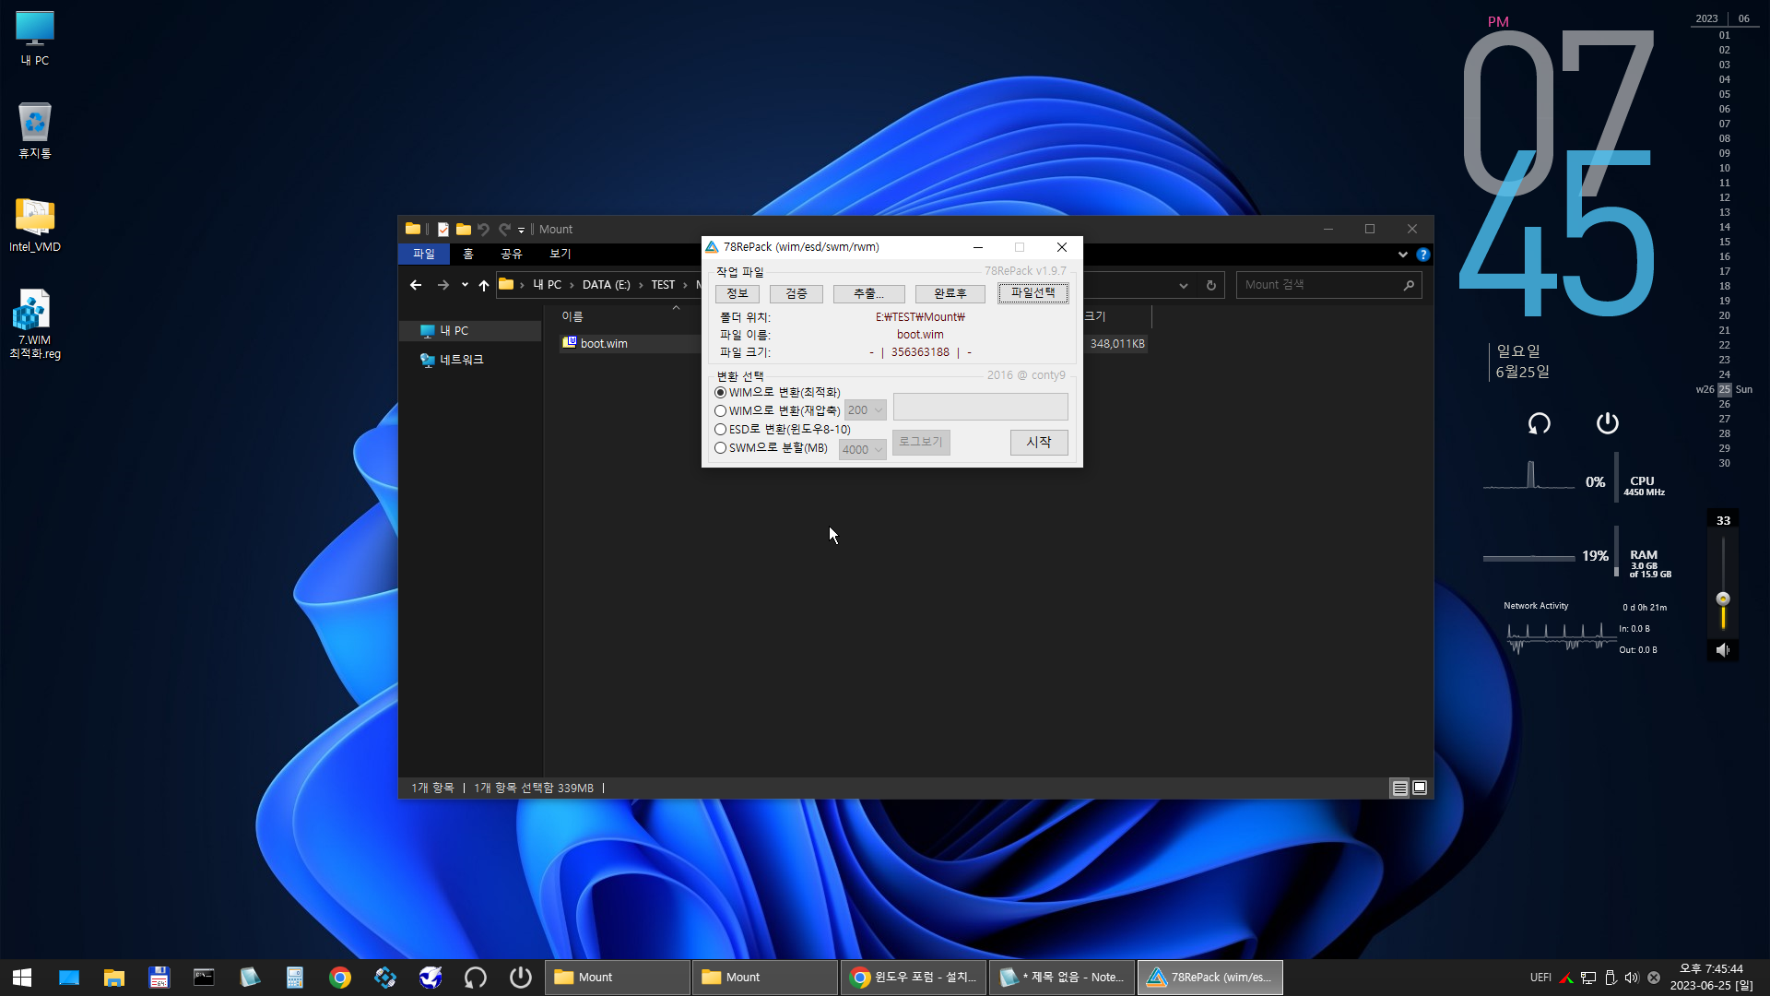Click the undo arrow in Explorer quick access toolbar
The height and width of the screenshot is (996, 1770).
tap(483, 230)
